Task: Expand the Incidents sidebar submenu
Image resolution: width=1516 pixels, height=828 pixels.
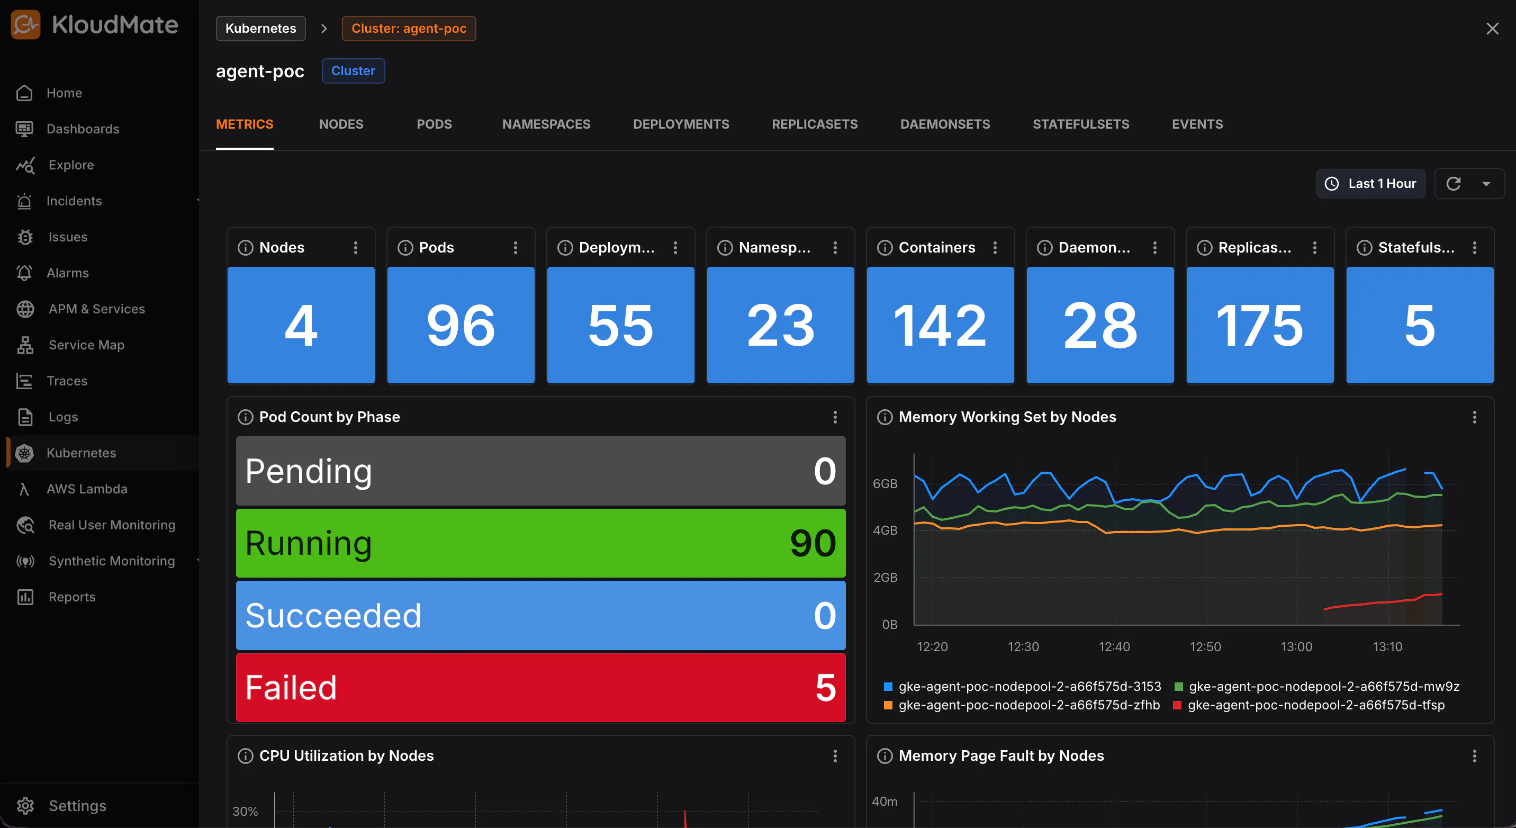Action: point(197,201)
